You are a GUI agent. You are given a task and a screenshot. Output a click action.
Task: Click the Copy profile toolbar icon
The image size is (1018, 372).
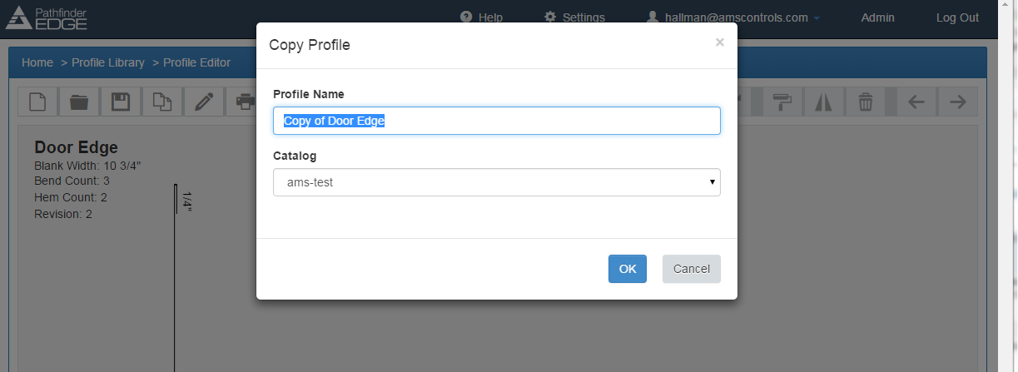click(x=162, y=102)
